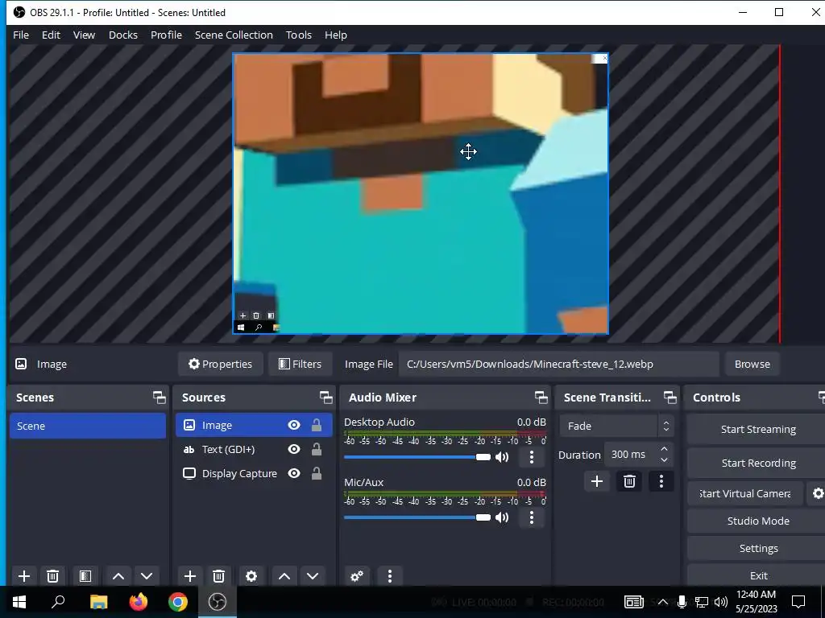
Task: Decrease transition duration with down arrow
Action: point(664,460)
